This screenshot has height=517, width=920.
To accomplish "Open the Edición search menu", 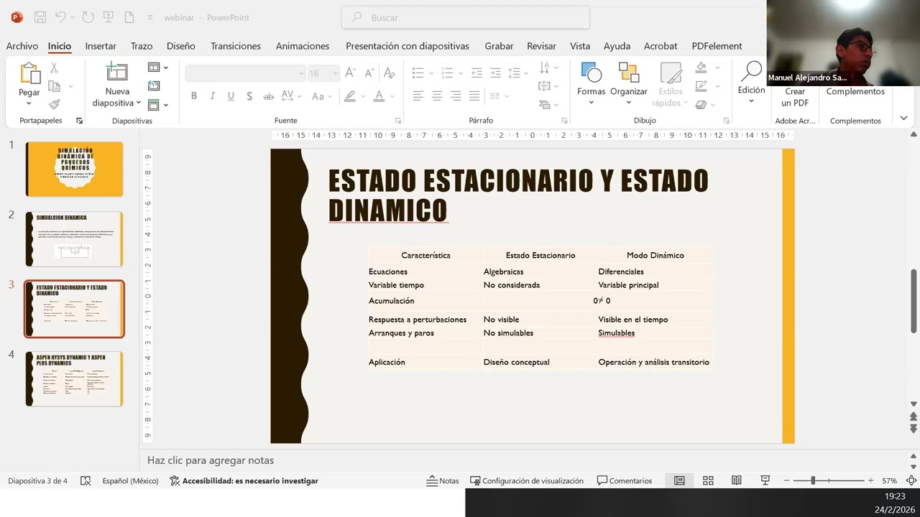I will (x=751, y=83).
